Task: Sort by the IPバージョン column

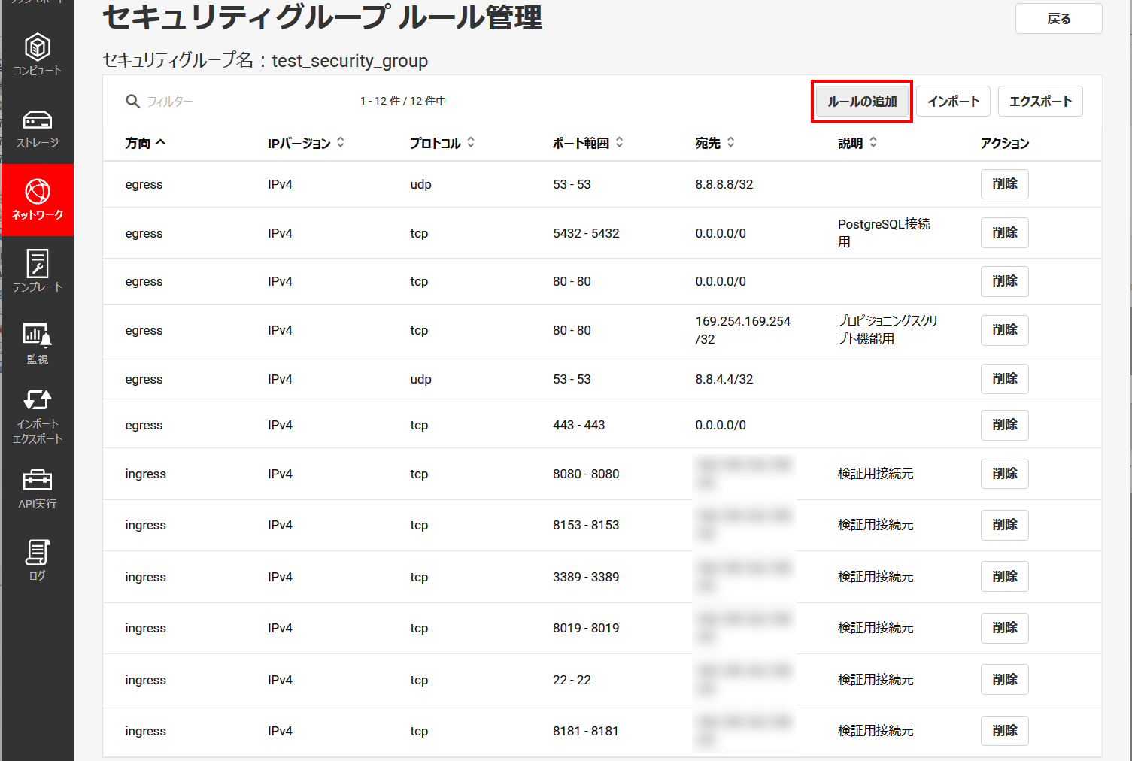Action: (306, 143)
